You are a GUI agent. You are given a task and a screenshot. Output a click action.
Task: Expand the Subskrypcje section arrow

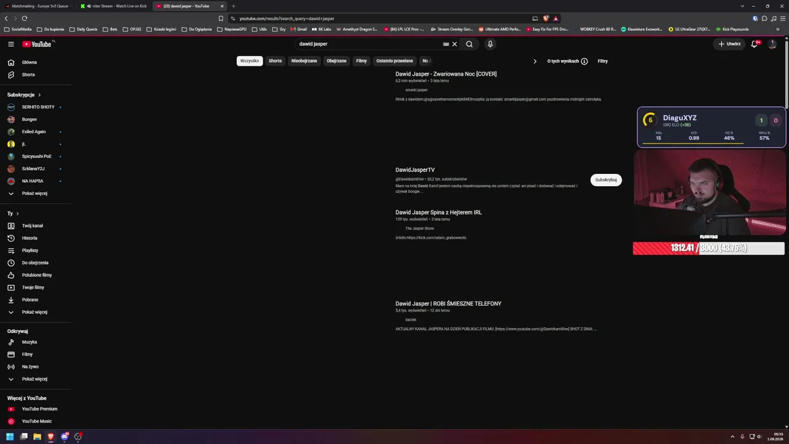(39, 95)
